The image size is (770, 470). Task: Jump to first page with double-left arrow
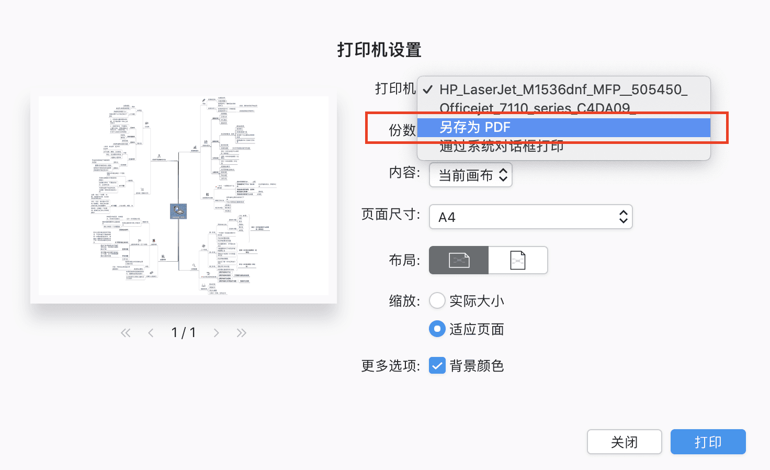[x=126, y=332]
